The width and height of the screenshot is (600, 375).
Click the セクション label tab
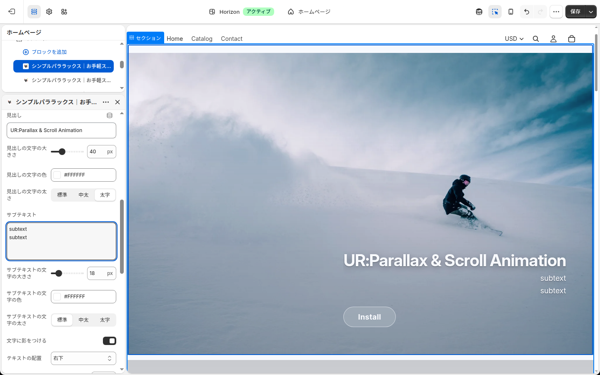click(x=145, y=37)
